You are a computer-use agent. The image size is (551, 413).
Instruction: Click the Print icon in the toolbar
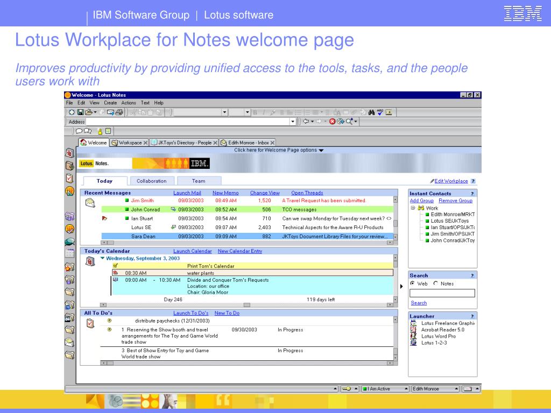119,112
